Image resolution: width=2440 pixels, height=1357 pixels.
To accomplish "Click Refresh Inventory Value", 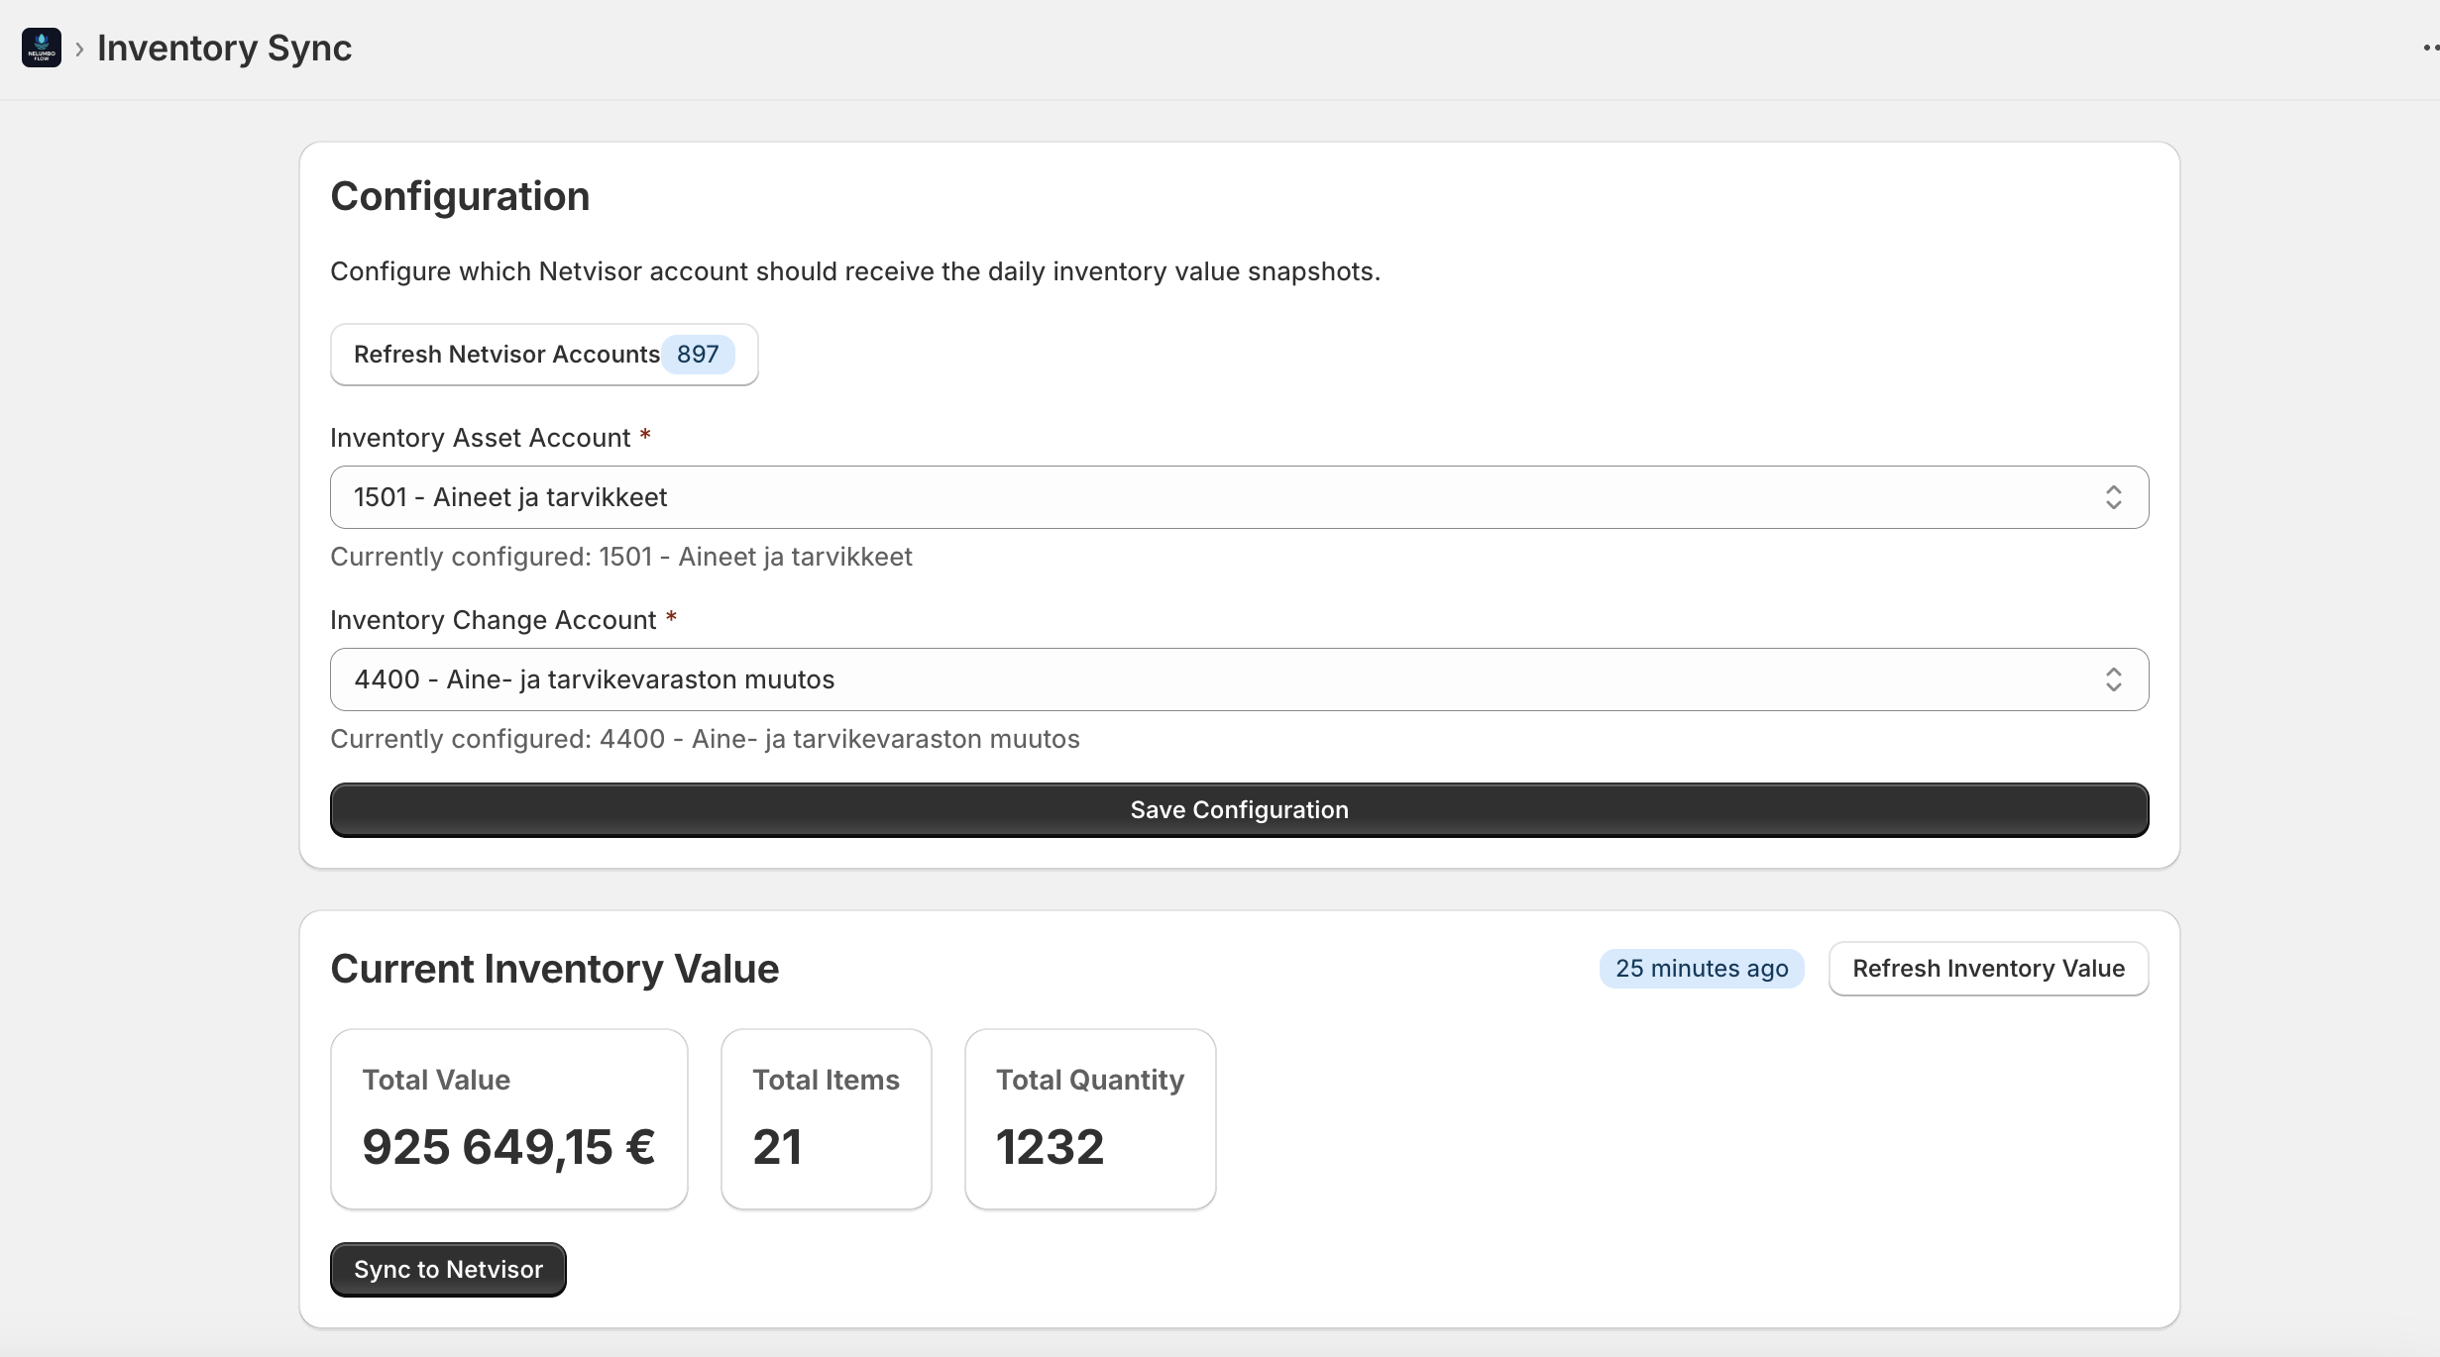I will pyautogui.click(x=1987, y=968).
